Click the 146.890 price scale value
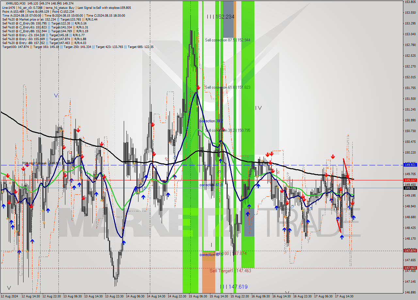418x300 pixels. (410, 292)
